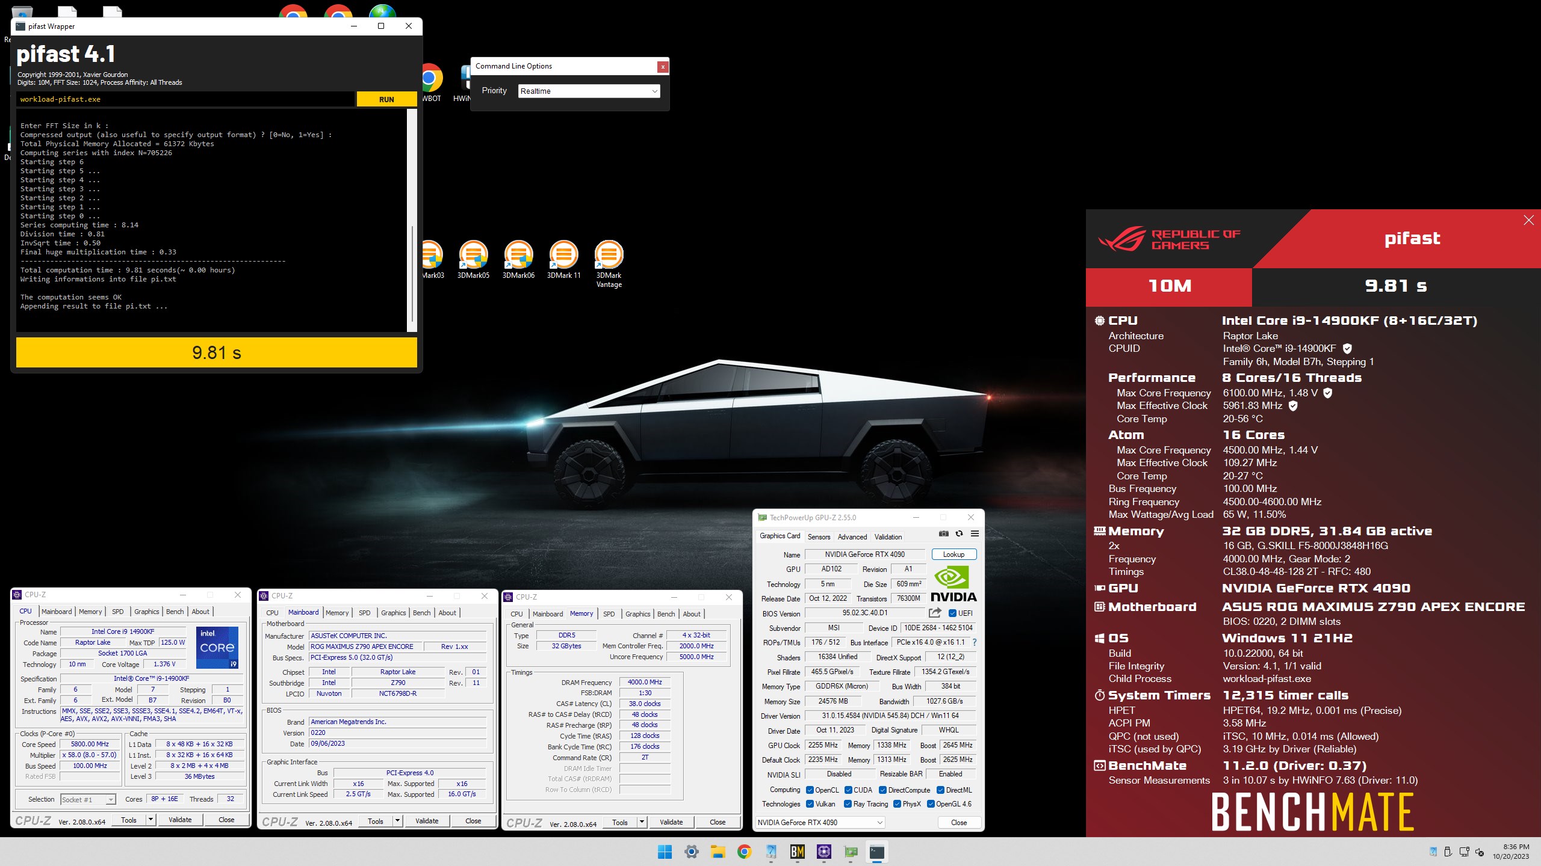The height and width of the screenshot is (866, 1541).
Task: Click the BIOS share/export icon in GPU-Z
Action: click(935, 613)
